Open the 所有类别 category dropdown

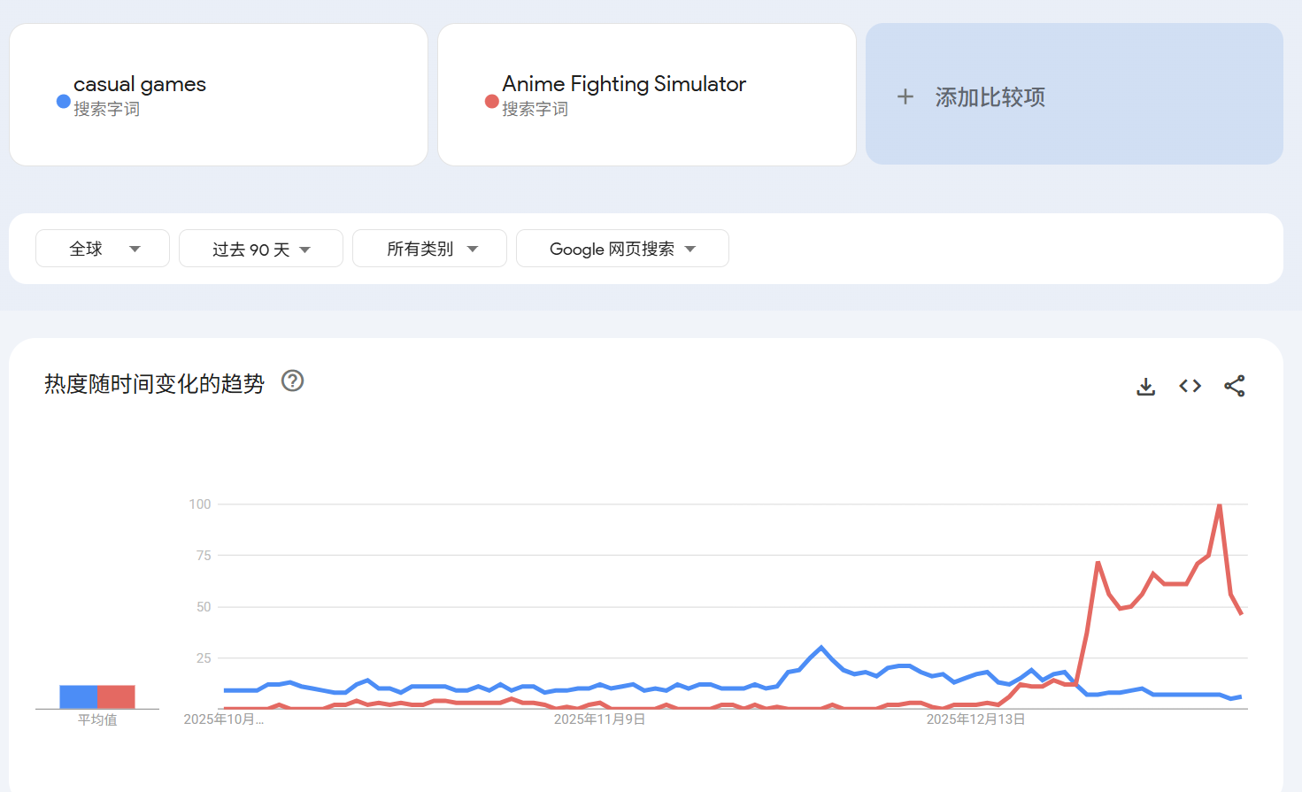click(429, 249)
